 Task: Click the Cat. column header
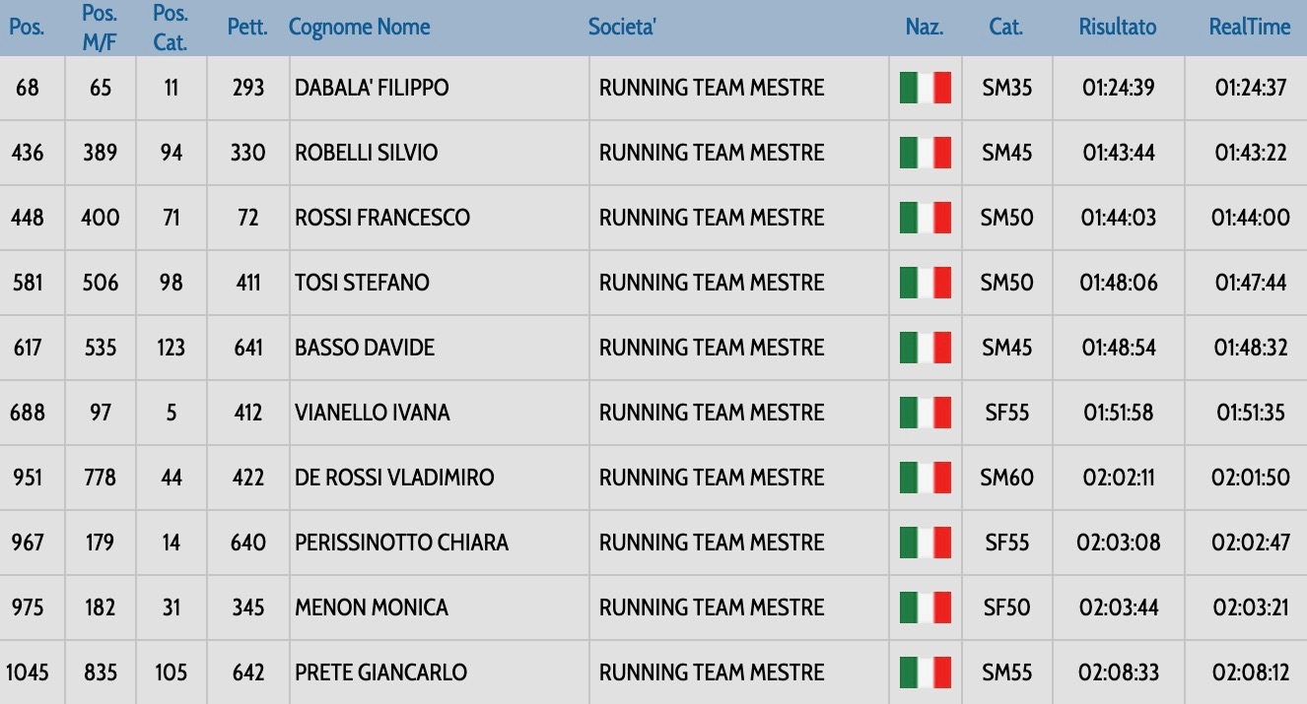[x=1005, y=28]
